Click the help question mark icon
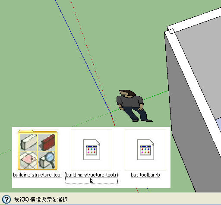This screenshot has width=221, height=205. [x=6, y=199]
